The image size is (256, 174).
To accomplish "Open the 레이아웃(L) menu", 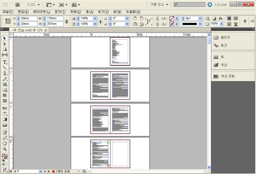I will 42,12.
